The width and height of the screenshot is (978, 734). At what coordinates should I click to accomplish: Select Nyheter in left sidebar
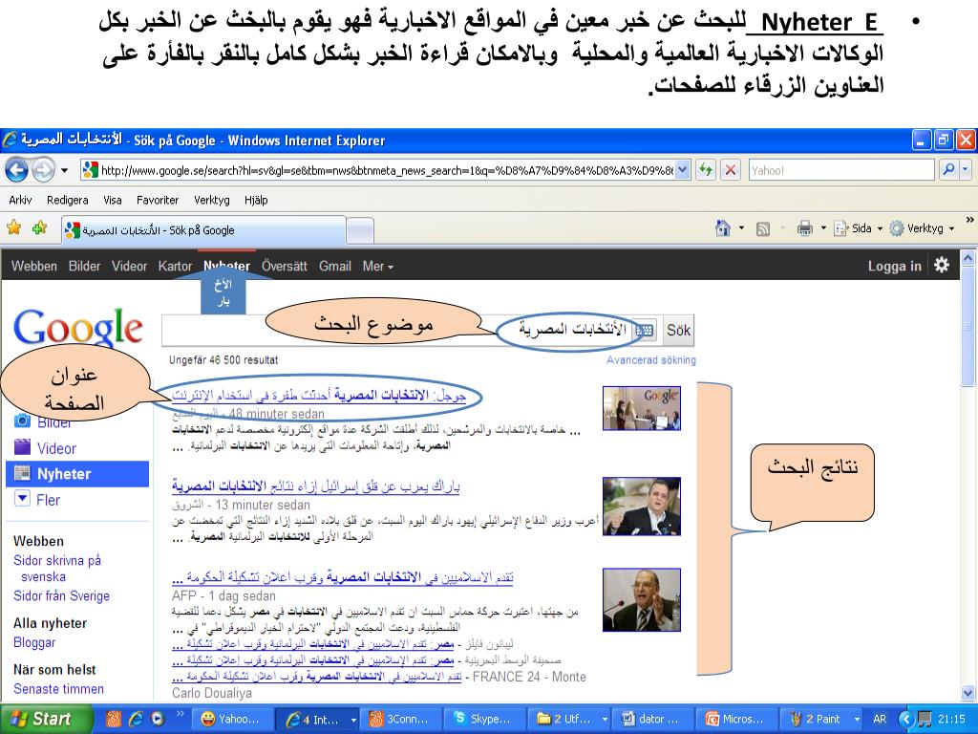tap(77, 474)
